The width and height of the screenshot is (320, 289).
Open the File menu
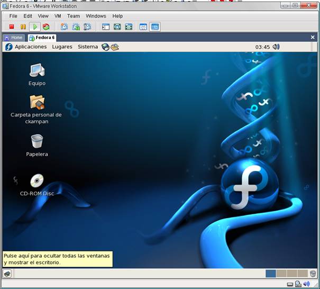[13, 16]
